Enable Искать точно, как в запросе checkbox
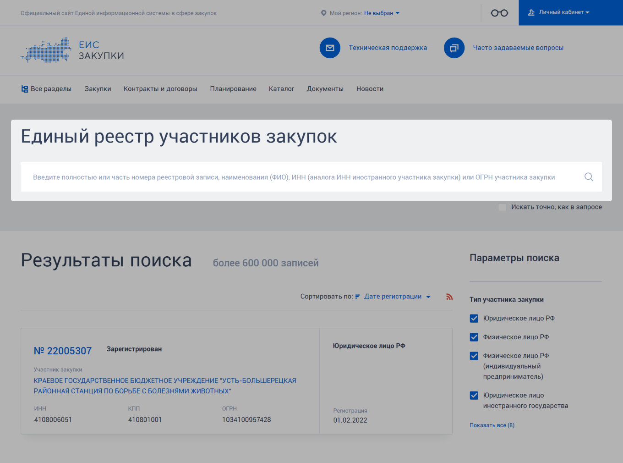 click(x=502, y=207)
